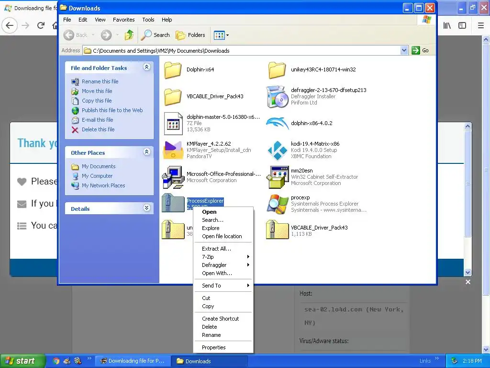Open the Help menu

click(167, 20)
